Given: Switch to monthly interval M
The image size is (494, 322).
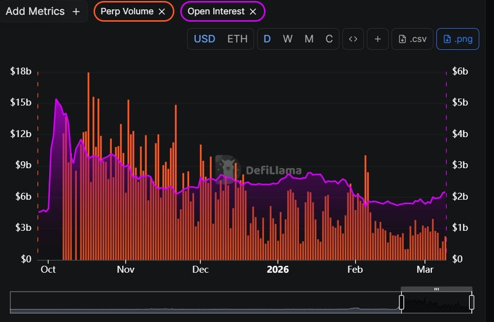Looking at the screenshot, I should (309, 38).
